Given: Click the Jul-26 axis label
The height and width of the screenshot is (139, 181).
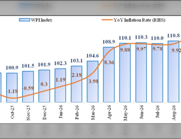Looking at the screenshot, I should (158, 112).
